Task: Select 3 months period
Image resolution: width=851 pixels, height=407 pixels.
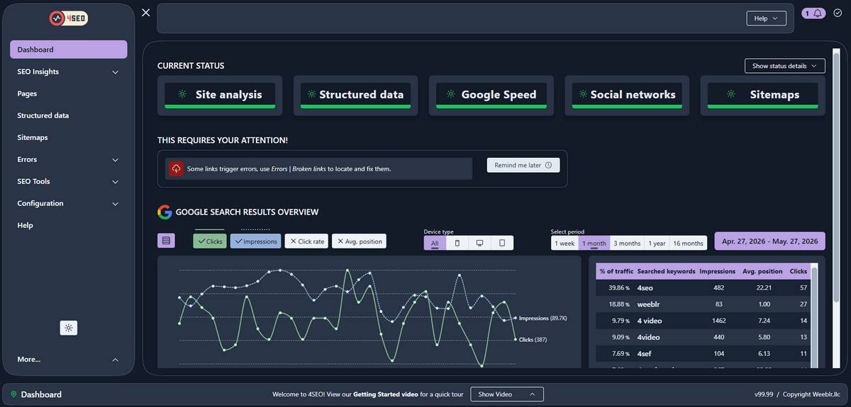Action: point(627,243)
